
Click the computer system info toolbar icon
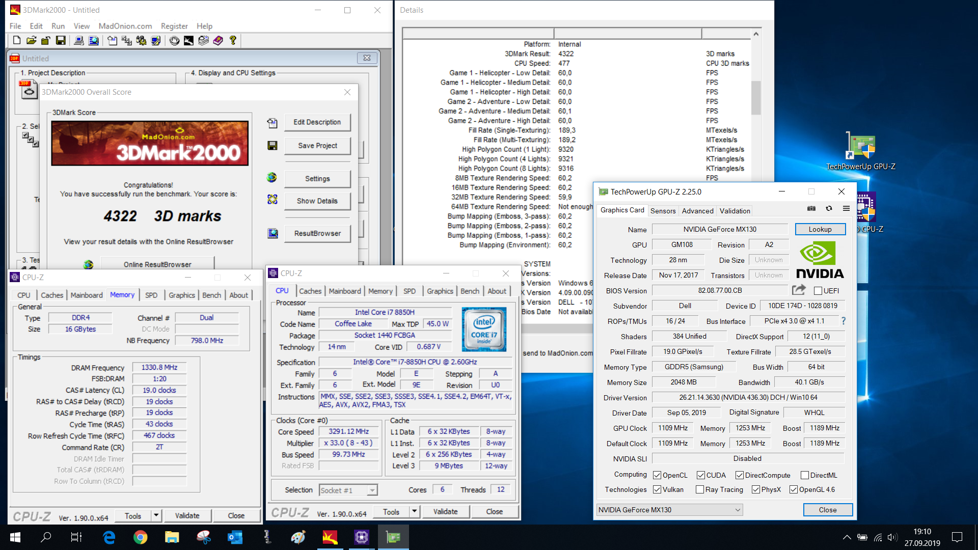79,41
